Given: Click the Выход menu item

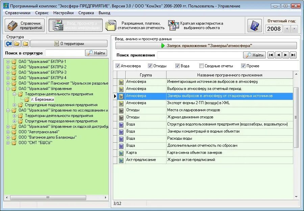Looking at the screenshot, I should [104, 13].
